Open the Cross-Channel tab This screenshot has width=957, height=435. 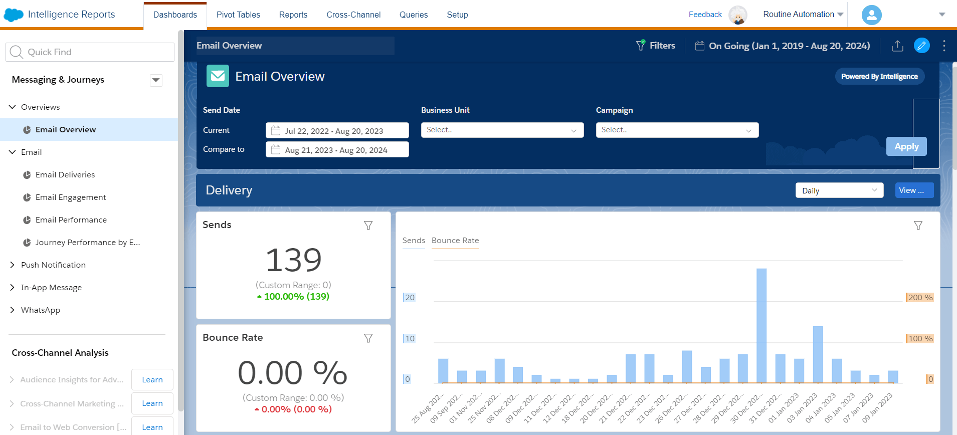[x=353, y=15]
